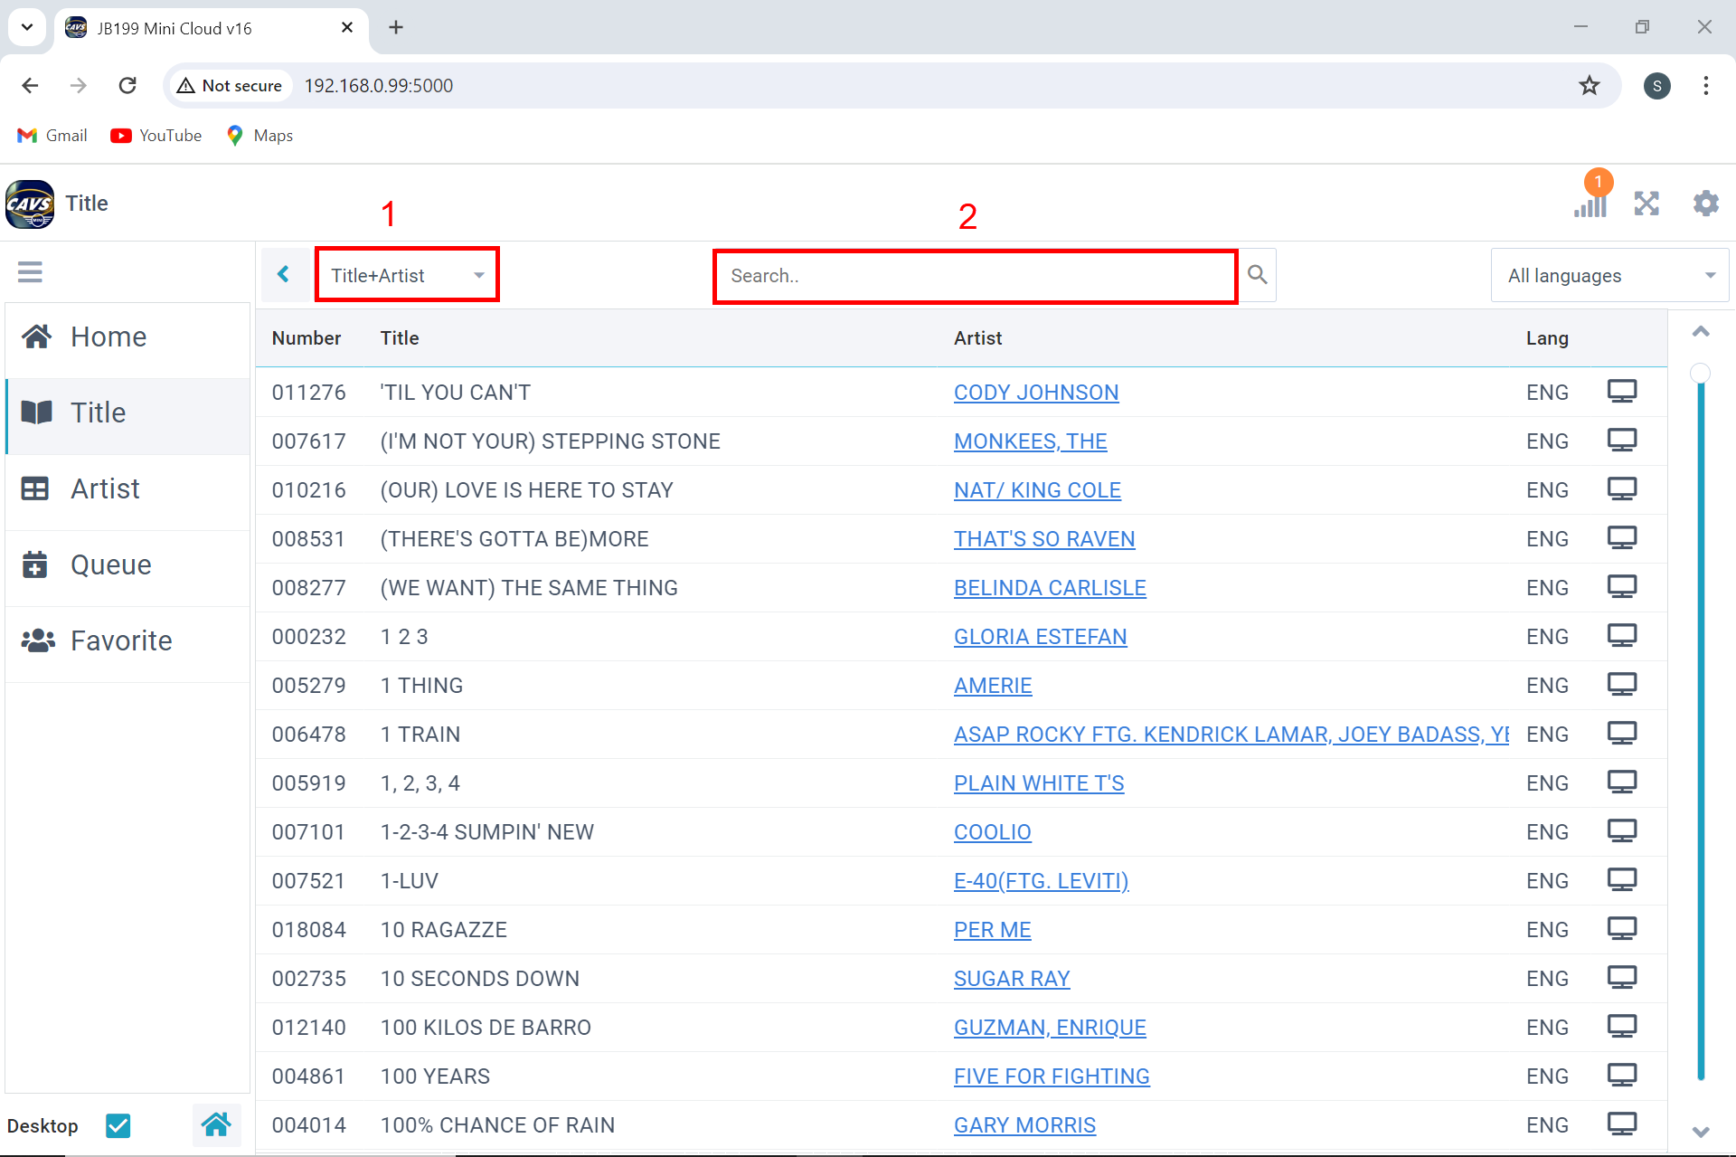This screenshot has height=1157, width=1736.
Task: Open the ASAP ROCKY FTG. KENDRICK LAMAR link
Action: pyautogui.click(x=1231, y=735)
